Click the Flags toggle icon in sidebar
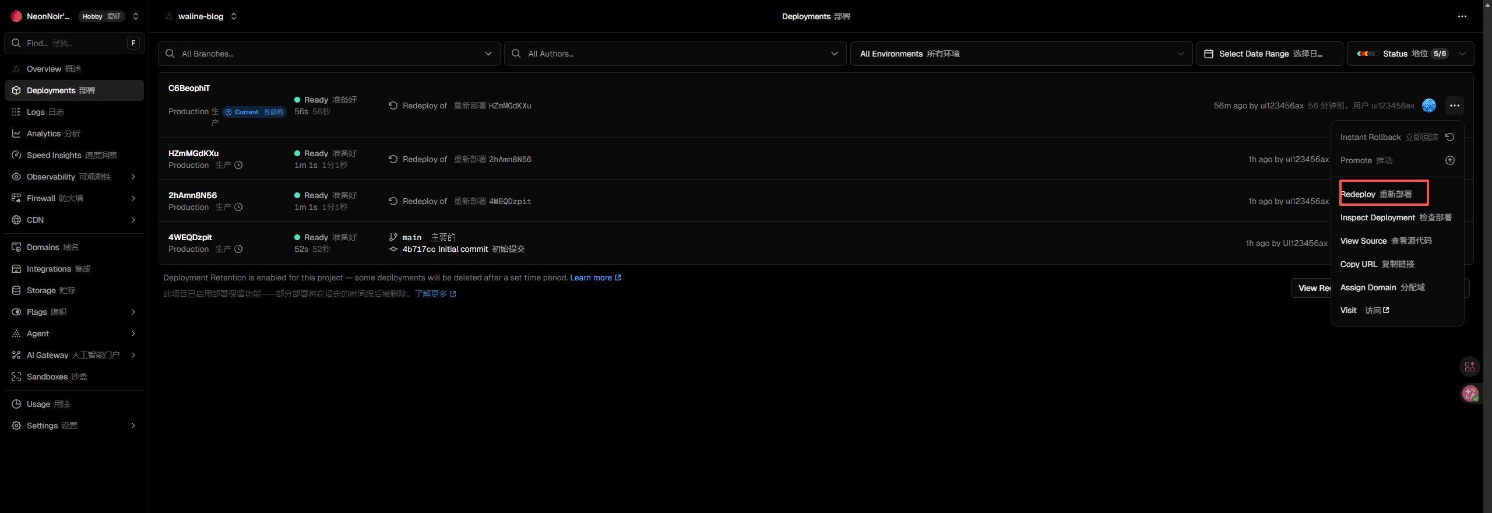This screenshot has height=513, width=1492. 16,312
